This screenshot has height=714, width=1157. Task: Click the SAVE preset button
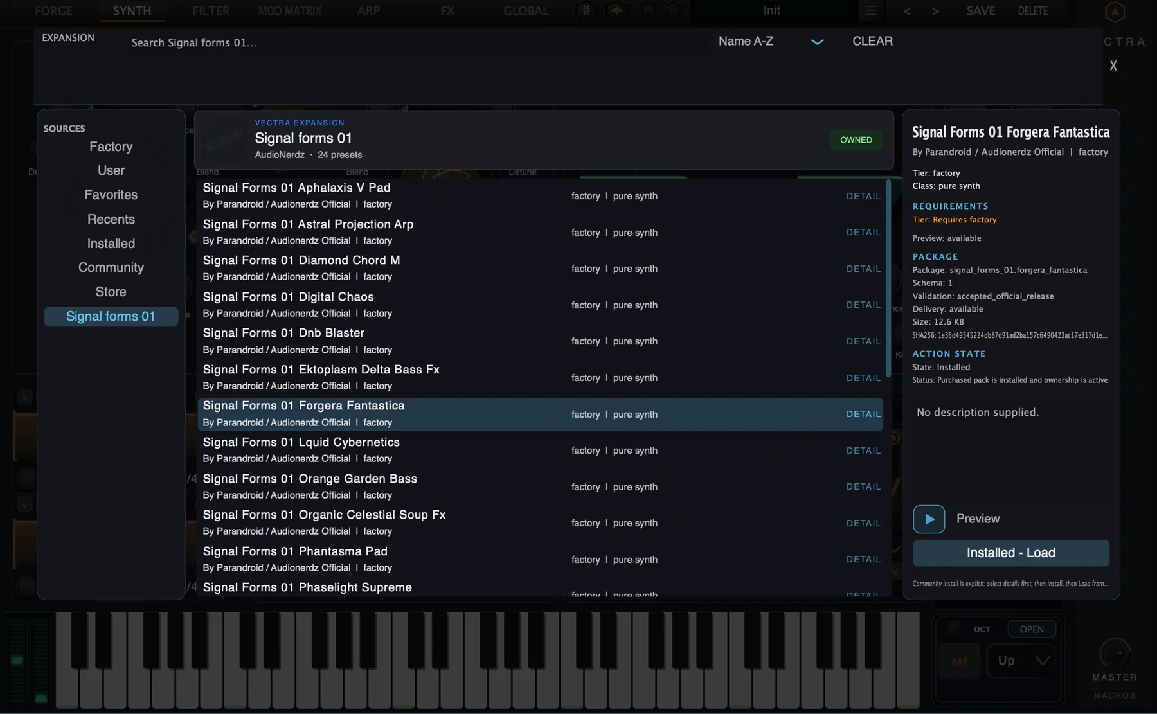980,11
